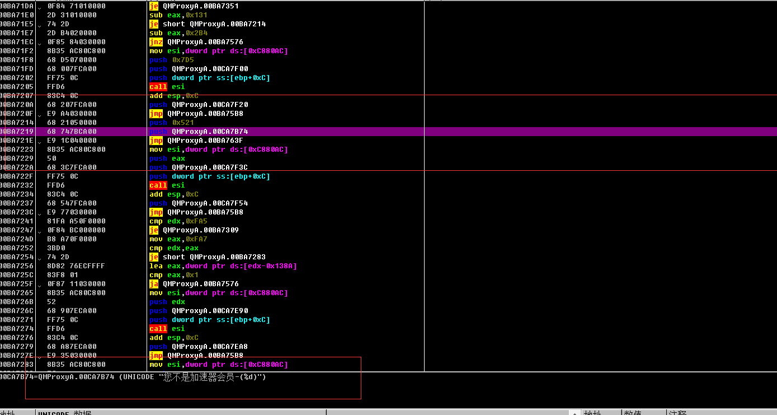Image resolution: width=777 pixels, height=415 pixels.
Task: Select je short QMProxyA.00BA7283 line
Action: click(x=208, y=257)
